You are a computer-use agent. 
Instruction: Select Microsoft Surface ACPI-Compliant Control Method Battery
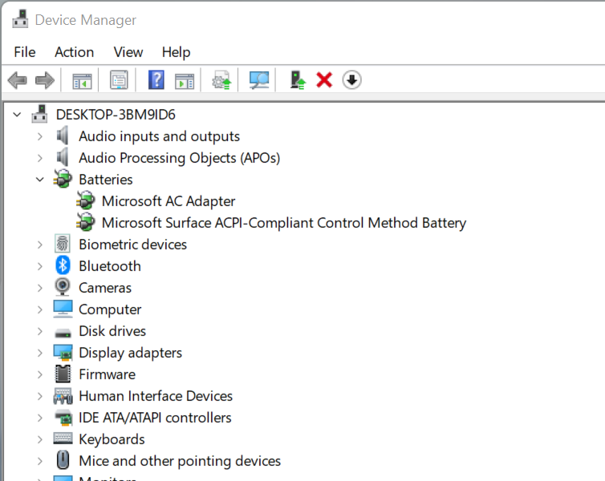coord(283,223)
